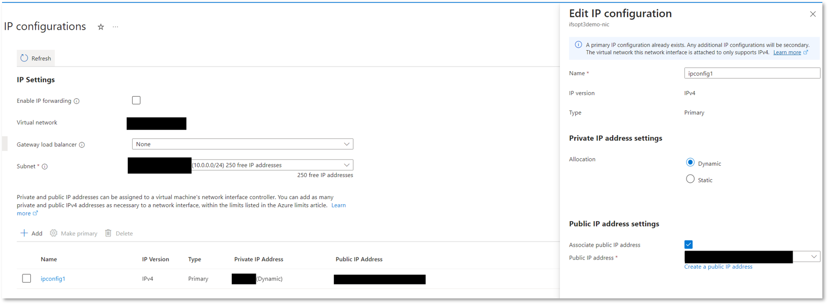Image resolution: width=828 pixels, height=304 pixels.
Task: Click the Name input field containing ipconfig1
Action: click(x=752, y=73)
